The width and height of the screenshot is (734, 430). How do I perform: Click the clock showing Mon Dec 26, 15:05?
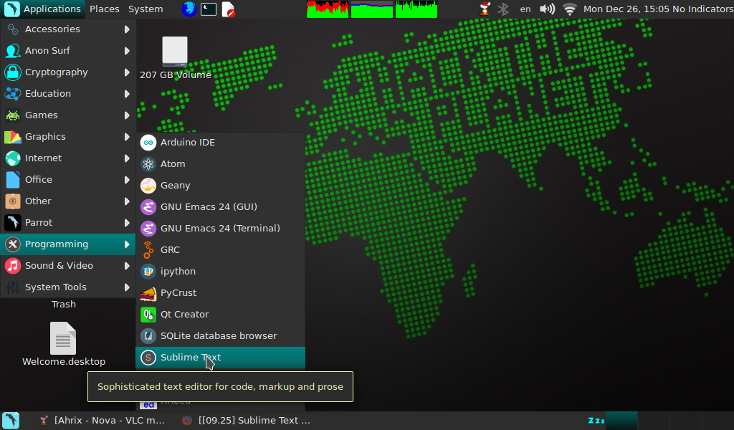coord(626,9)
